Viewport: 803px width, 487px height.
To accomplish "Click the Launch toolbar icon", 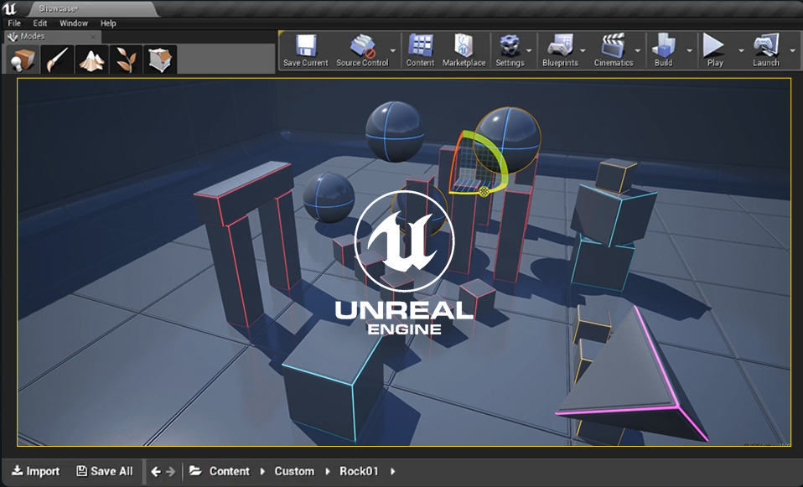I will (766, 45).
